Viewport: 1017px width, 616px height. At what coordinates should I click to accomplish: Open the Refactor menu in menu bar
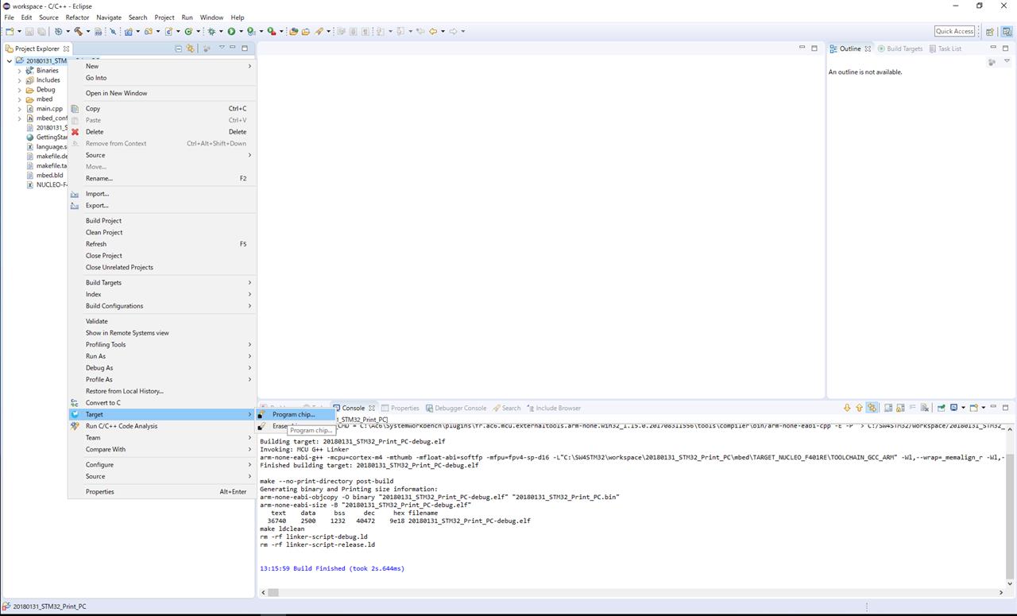pyautogui.click(x=77, y=17)
